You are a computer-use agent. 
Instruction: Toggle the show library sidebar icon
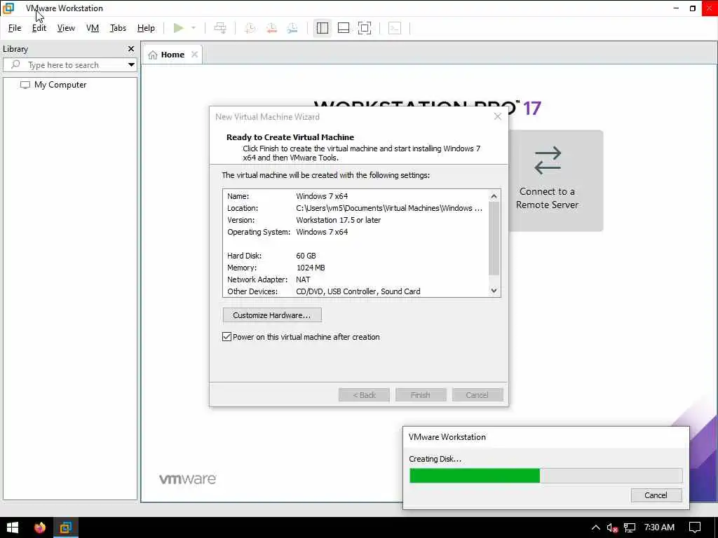pos(323,28)
